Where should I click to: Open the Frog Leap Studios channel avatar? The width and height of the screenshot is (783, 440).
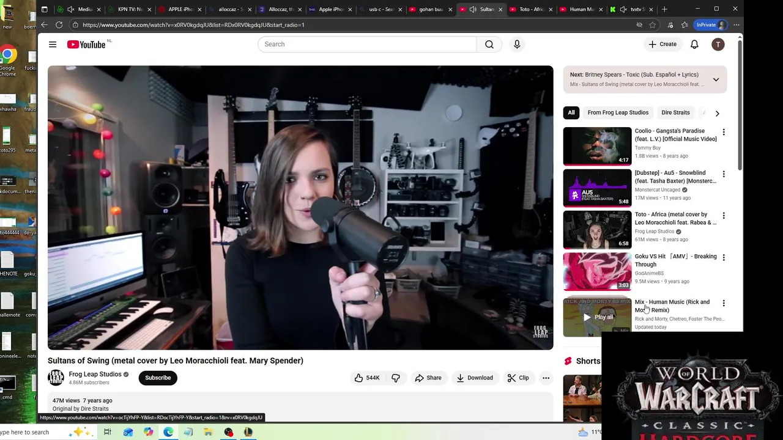click(x=56, y=378)
